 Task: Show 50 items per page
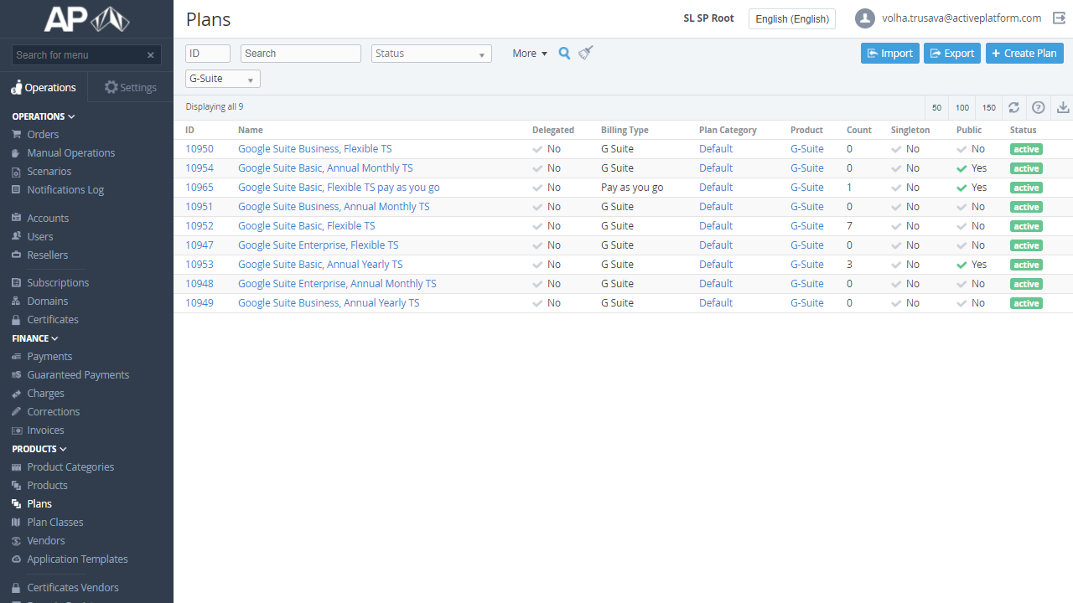(937, 108)
